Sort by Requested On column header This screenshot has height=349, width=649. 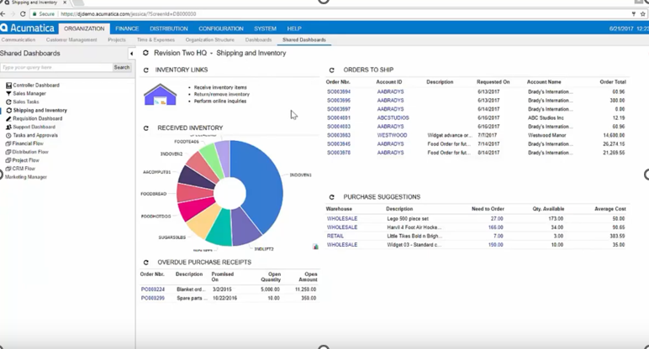493,82
